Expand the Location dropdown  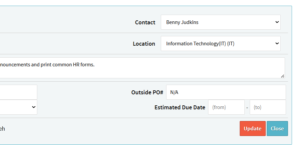[x=220, y=44]
